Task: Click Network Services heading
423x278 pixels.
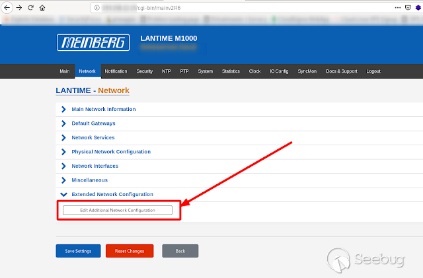Action: click(93, 137)
